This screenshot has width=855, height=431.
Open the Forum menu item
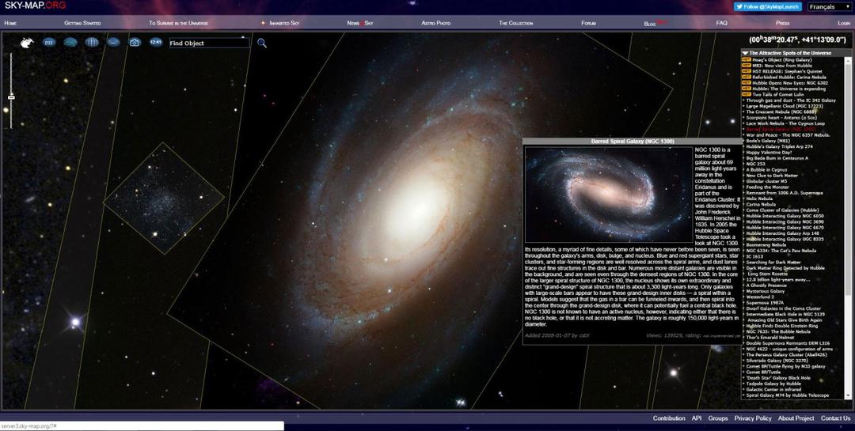[588, 24]
